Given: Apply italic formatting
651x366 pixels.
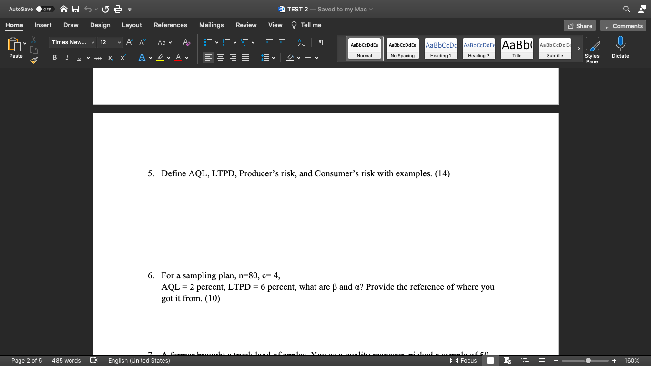Looking at the screenshot, I should pos(67,57).
